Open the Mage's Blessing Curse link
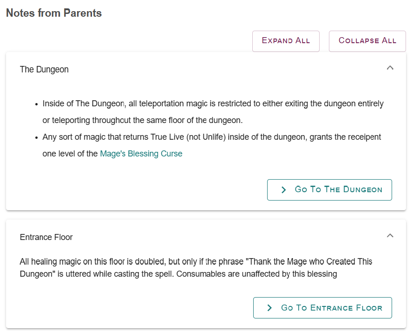 pos(141,154)
